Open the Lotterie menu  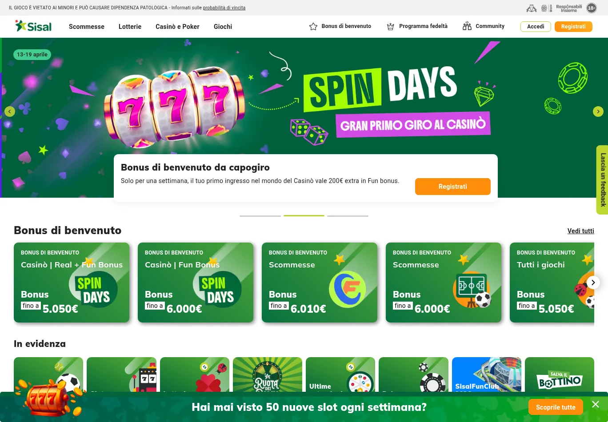pos(130,27)
